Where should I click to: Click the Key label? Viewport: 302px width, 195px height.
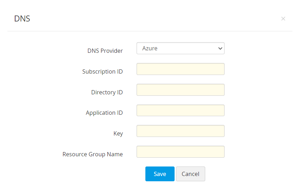point(118,134)
